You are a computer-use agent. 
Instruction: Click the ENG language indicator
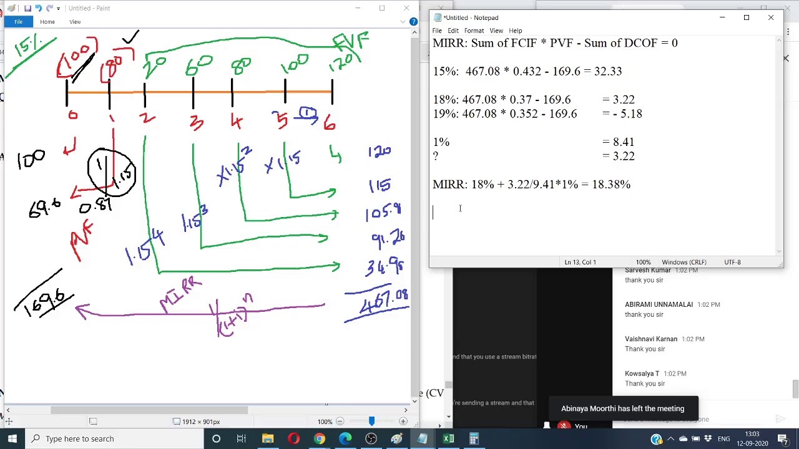723,439
